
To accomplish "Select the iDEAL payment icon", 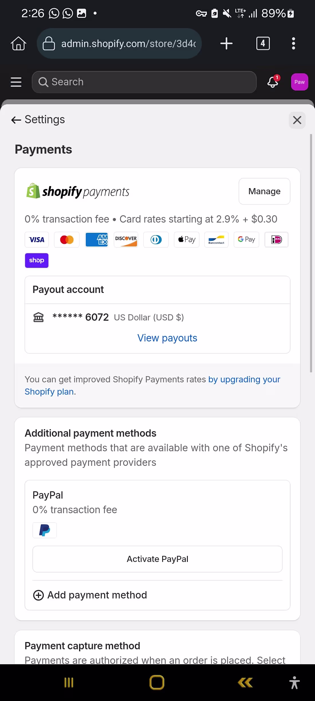I will click(x=276, y=239).
